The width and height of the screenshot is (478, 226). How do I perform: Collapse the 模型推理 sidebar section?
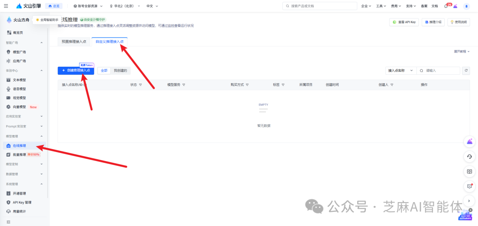pyautogui.click(x=42, y=136)
